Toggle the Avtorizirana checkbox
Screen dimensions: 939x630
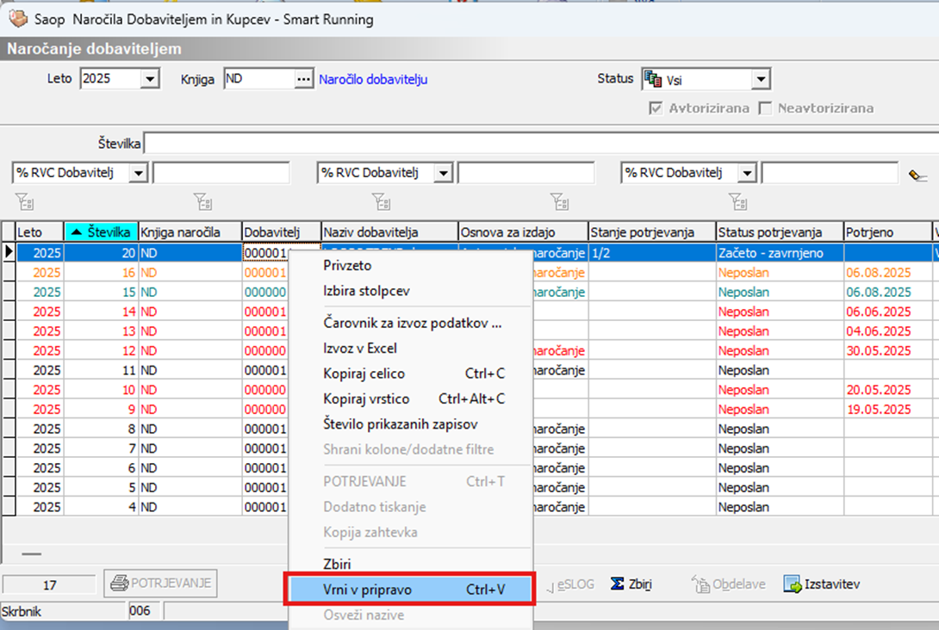656,108
